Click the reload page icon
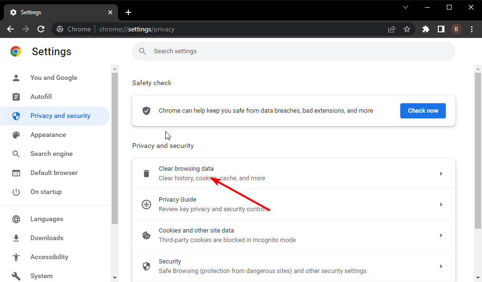 [41, 29]
